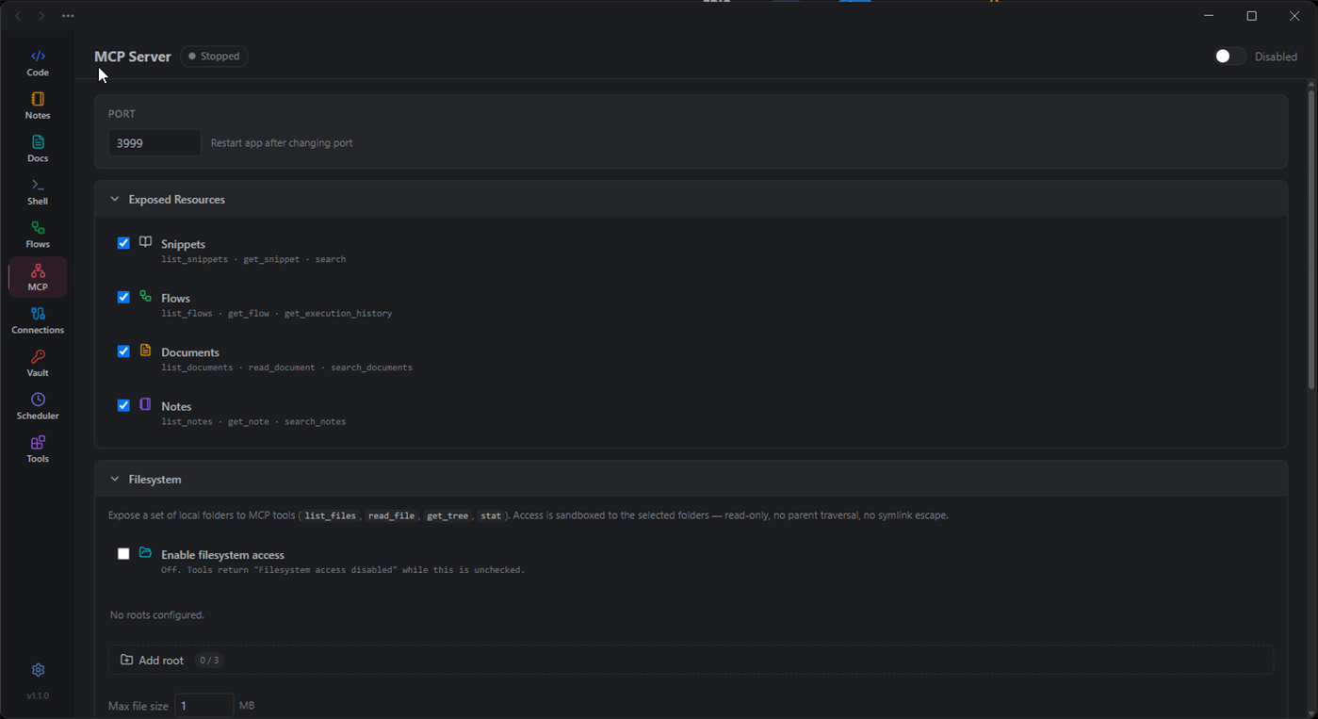
Task: Click the port number field
Action: [155, 143]
